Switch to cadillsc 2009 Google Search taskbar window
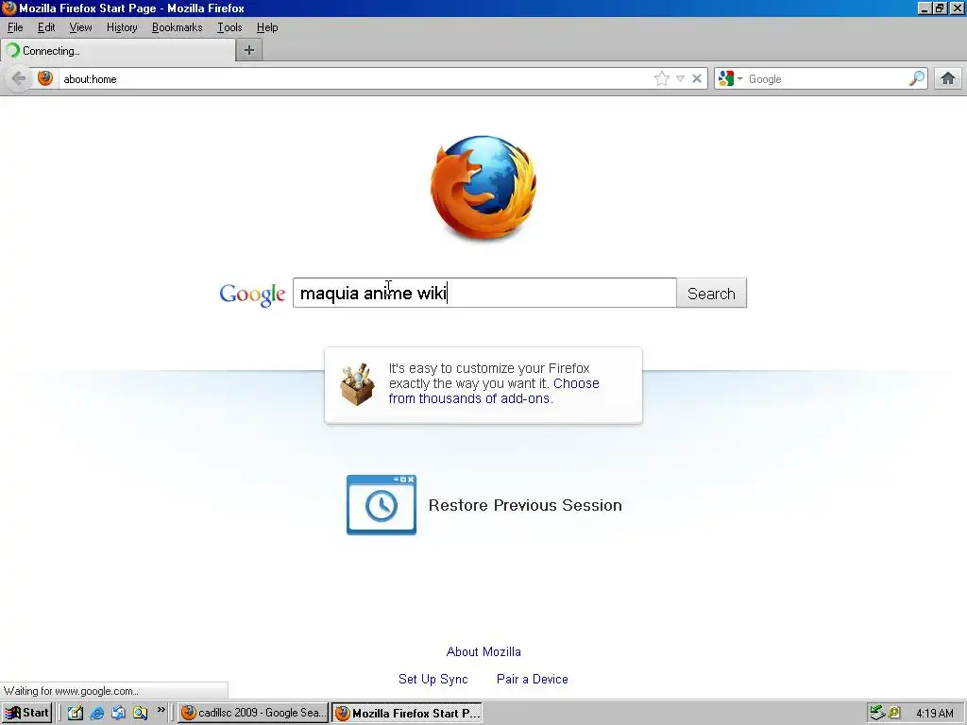Screen dimensions: 967x725 253,713
